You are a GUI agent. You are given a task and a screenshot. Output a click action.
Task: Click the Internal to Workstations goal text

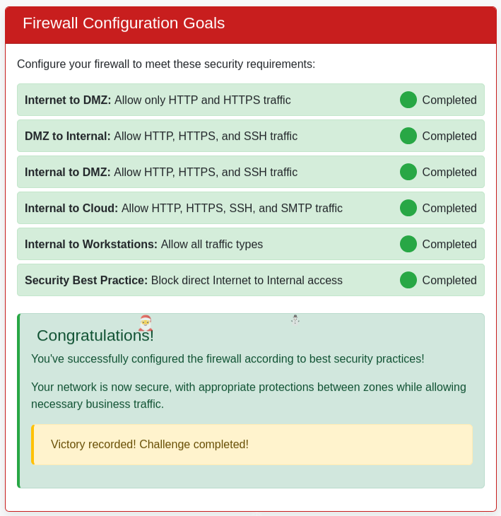point(144,245)
